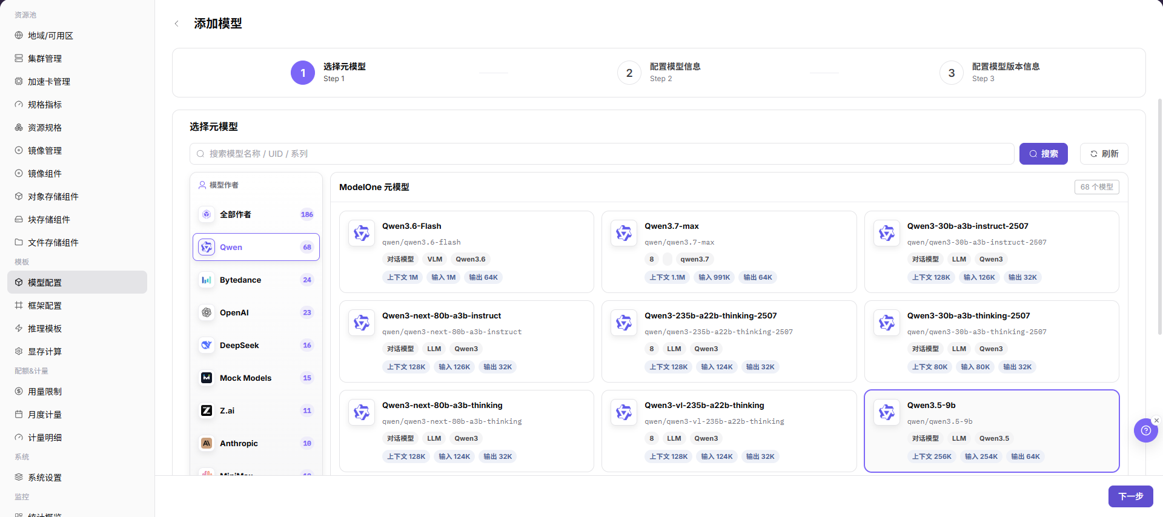Click the Qwen3.6-Flash card logo

click(x=362, y=233)
